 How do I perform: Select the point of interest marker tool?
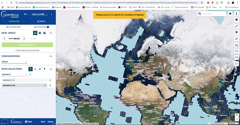click(x=237, y=32)
